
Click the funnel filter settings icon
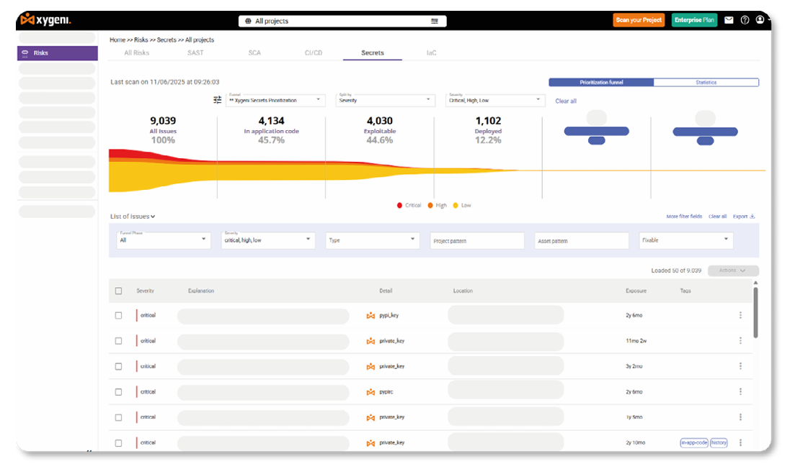(x=217, y=100)
